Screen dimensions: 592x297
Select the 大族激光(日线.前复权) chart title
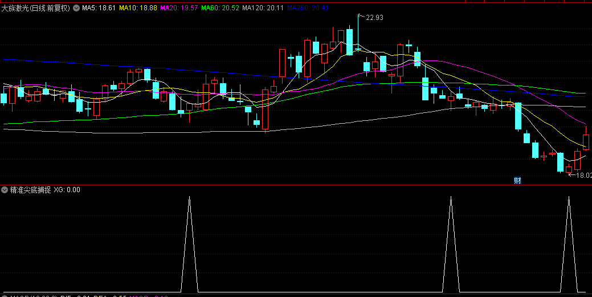[x=36, y=8]
